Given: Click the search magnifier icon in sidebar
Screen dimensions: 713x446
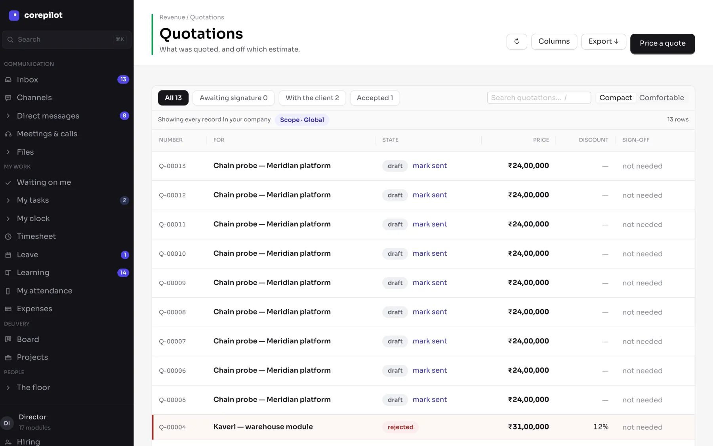Looking at the screenshot, I should click(x=10, y=40).
